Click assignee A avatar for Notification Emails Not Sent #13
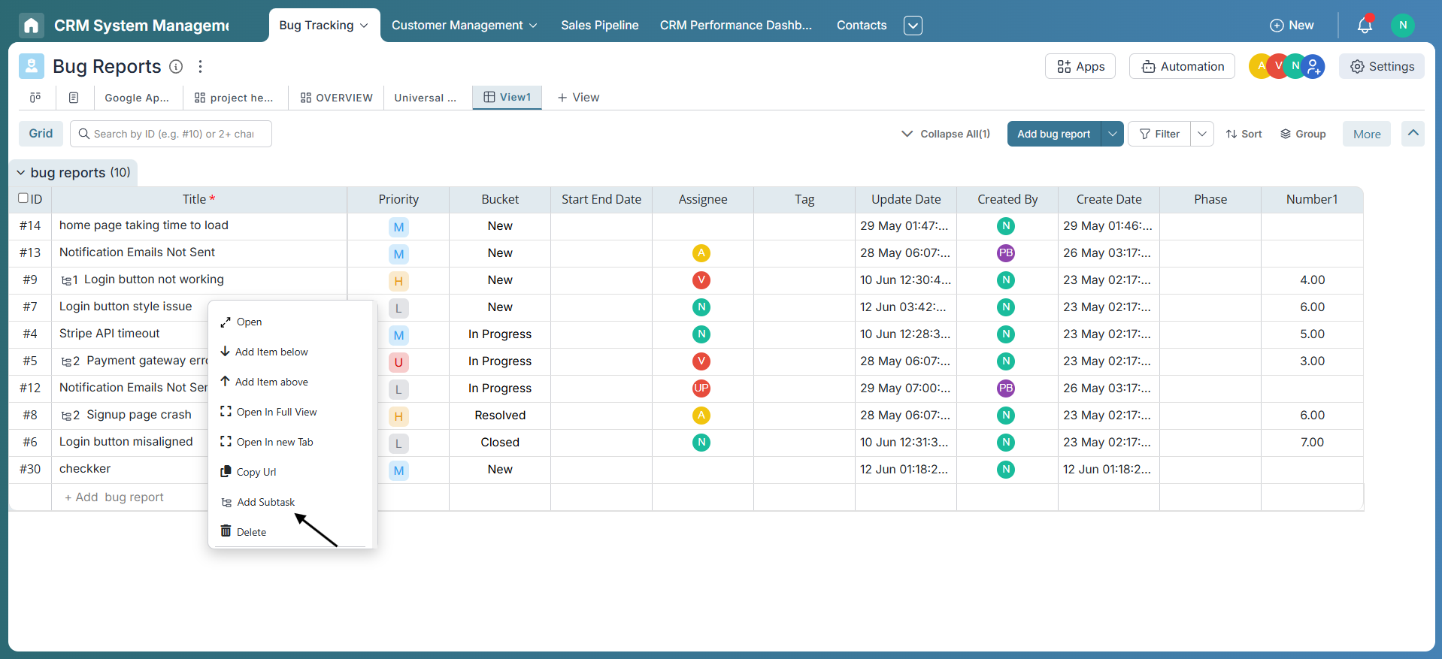 (701, 253)
